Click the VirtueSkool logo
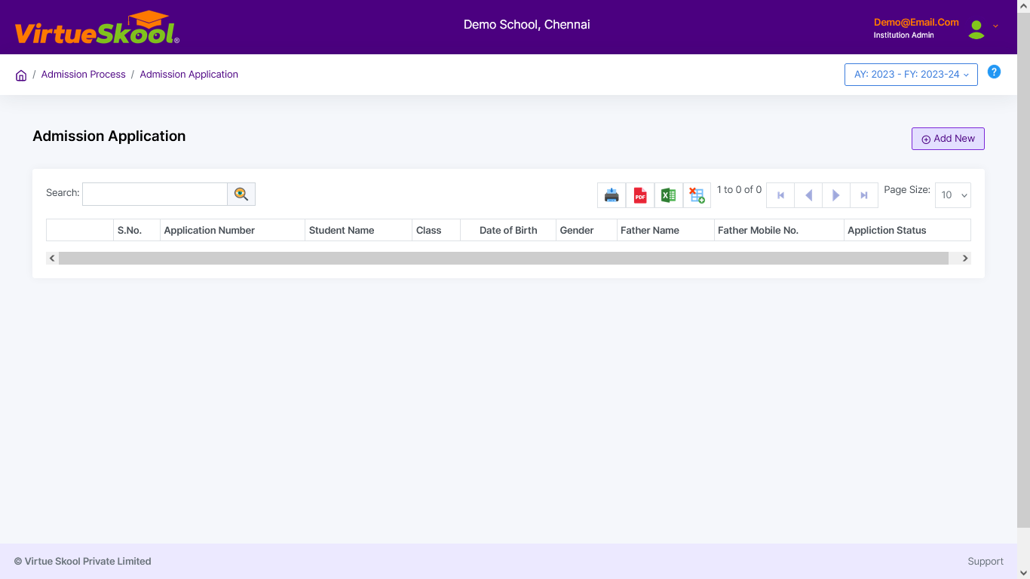The height and width of the screenshot is (579, 1030). 97,28
